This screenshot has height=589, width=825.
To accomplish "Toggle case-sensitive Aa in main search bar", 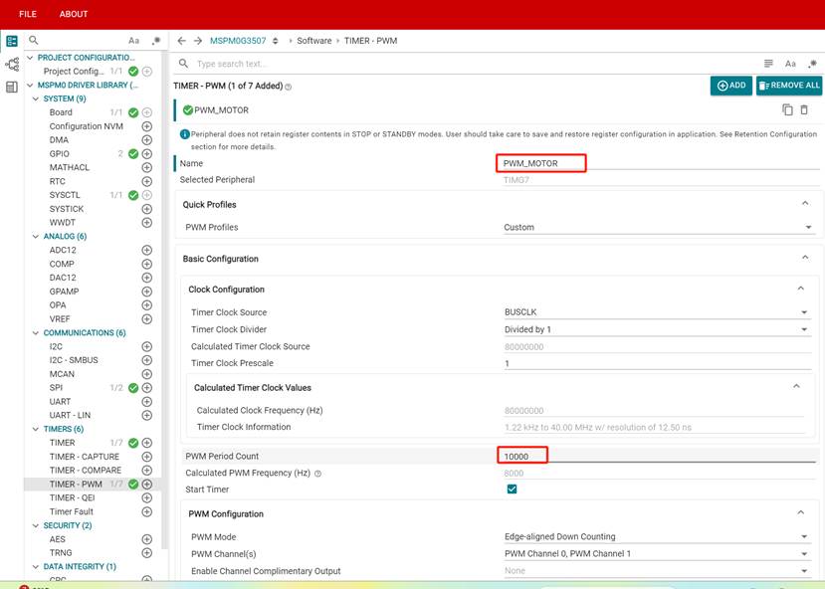I will point(790,64).
